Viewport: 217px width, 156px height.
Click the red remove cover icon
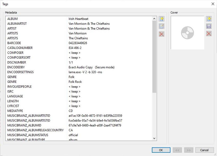pos(209,34)
